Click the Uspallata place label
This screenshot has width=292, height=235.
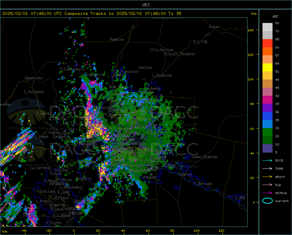pyautogui.click(x=33, y=78)
